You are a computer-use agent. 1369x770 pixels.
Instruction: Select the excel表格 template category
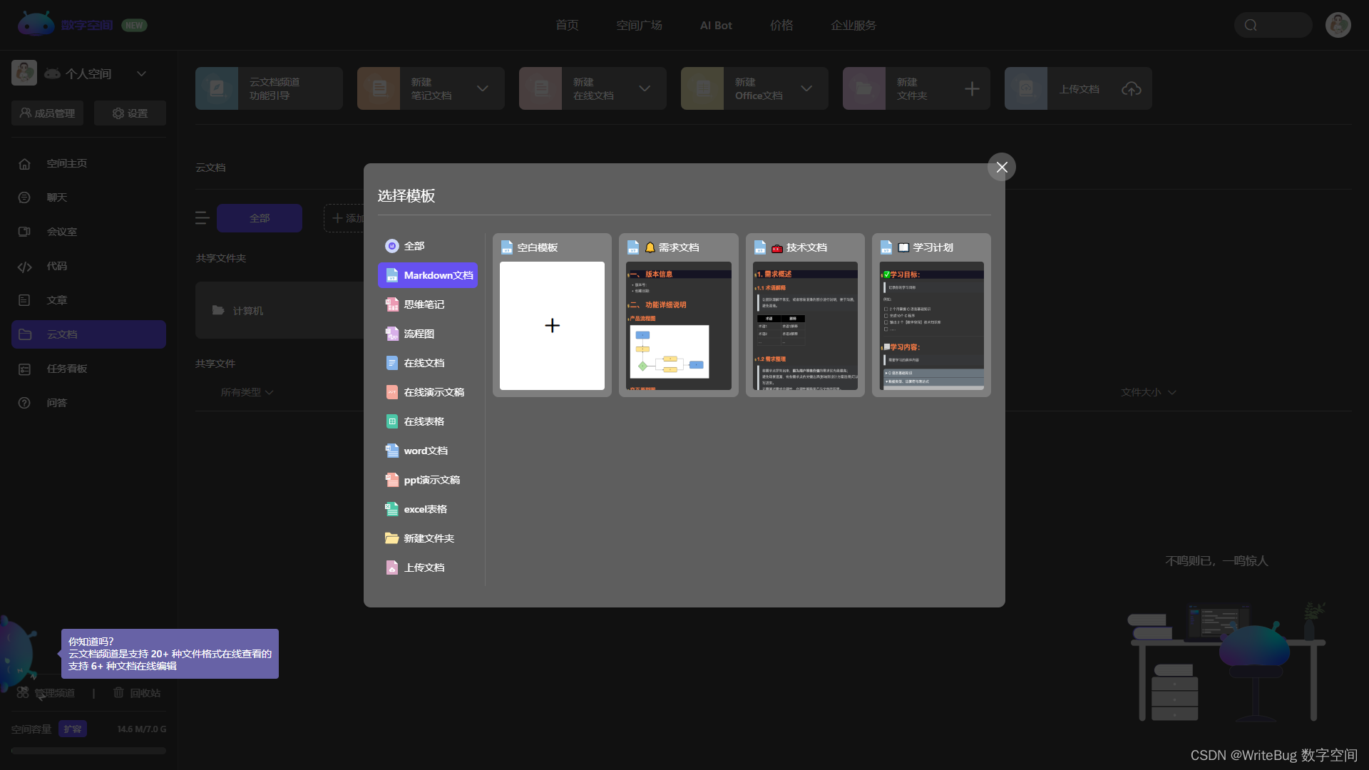click(425, 509)
